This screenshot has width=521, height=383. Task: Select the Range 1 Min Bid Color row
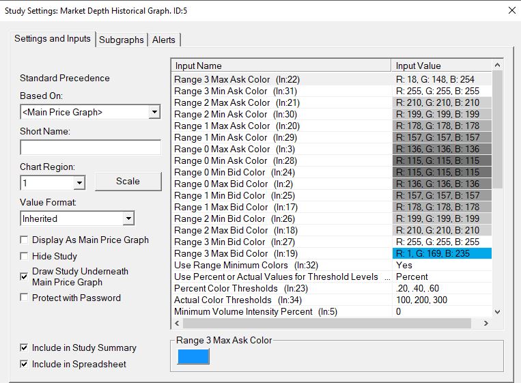click(332, 196)
